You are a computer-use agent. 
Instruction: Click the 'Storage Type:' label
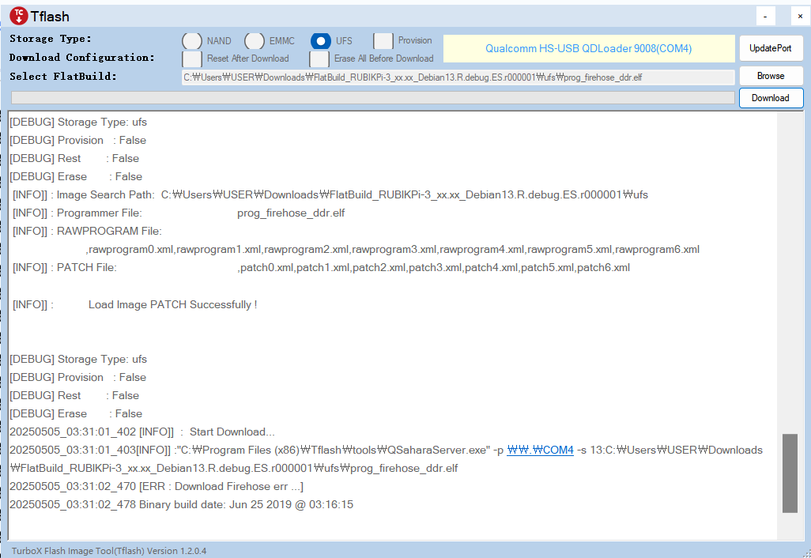tap(51, 39)
